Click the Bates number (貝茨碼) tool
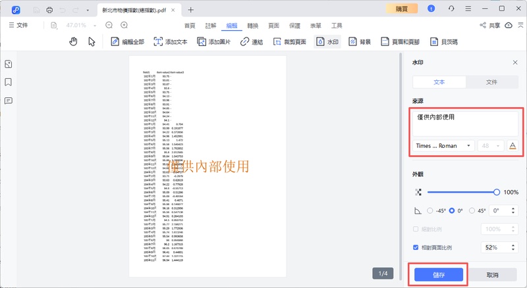 pyautogui.click(x=444, y=41)
